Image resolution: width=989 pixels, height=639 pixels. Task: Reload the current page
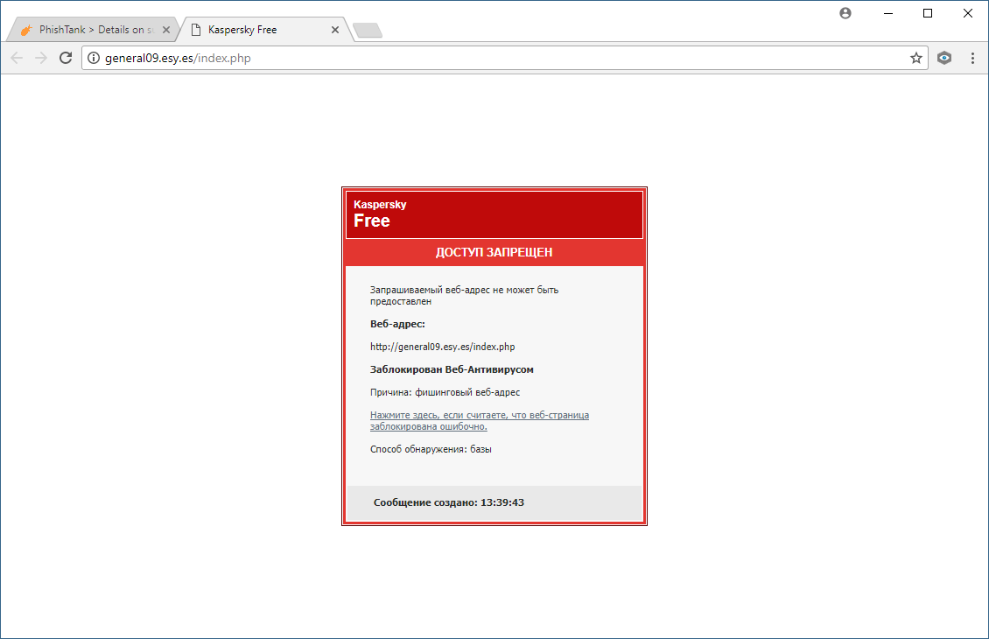pos(65,58)
